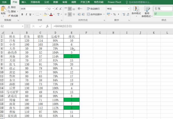Click the Copy icon
The height and width of the screenshot is (119, 173).
pyautogui.click(x=9, y=11)
